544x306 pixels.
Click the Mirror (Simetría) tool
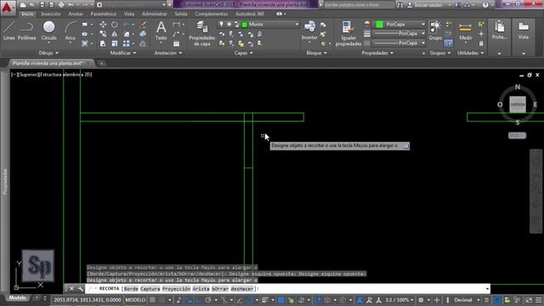[114, 34]
